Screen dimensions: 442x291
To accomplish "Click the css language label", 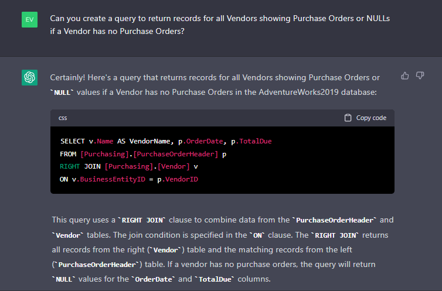I will (x=63, y=118).
